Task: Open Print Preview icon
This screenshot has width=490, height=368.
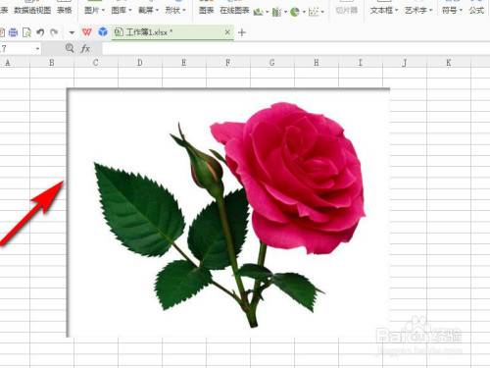Action: [26, 32]
